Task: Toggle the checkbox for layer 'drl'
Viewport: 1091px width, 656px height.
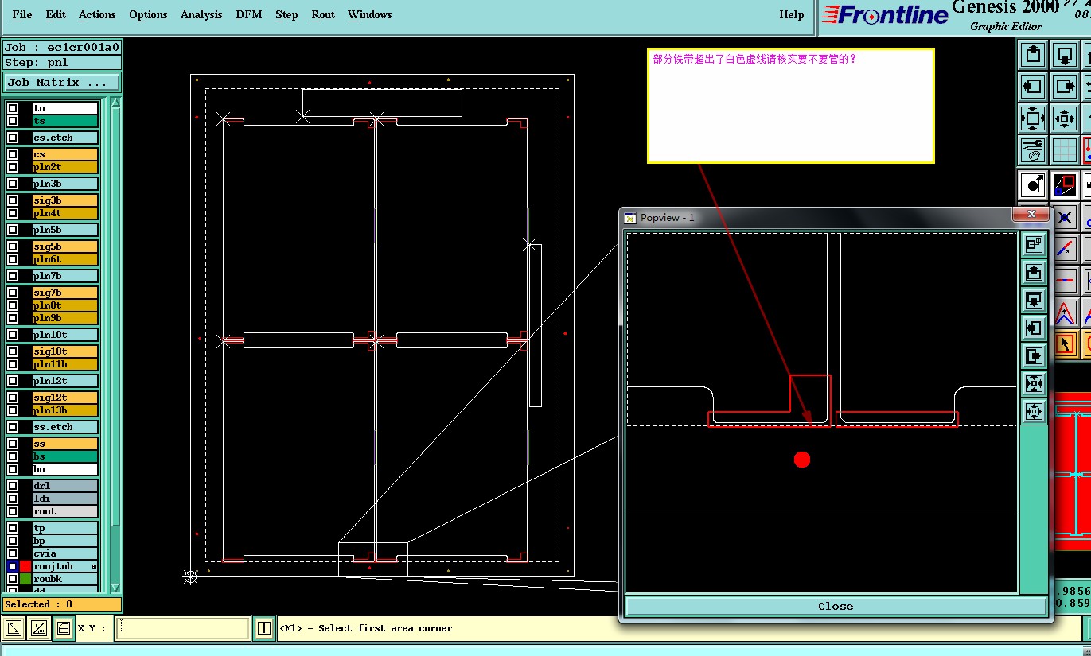Action: tap(13, 486)
